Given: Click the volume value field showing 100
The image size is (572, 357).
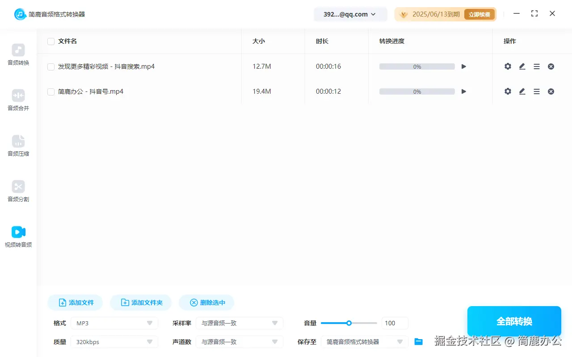Looking at the screenshot, I should [x=395, y=323].
